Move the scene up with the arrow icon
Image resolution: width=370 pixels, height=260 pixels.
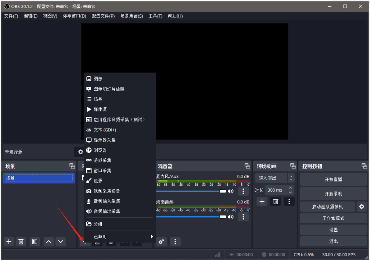[x=48, y=242]
